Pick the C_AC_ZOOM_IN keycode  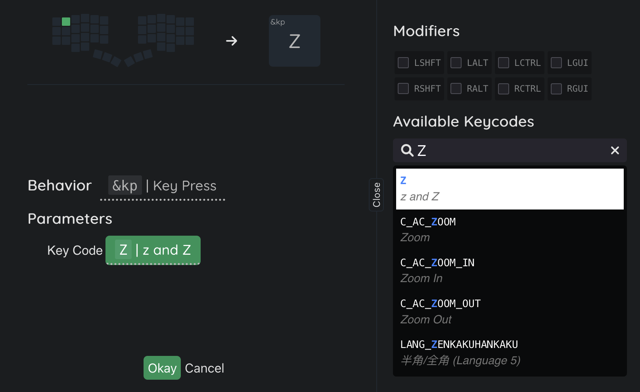[510, 271]
